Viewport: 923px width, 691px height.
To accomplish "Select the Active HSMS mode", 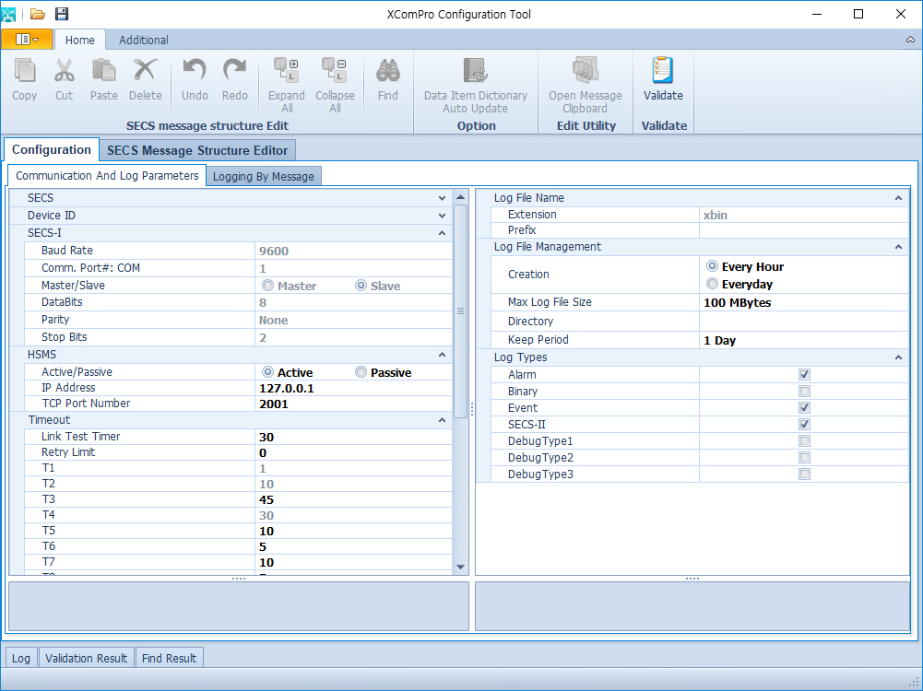I will coord(267,371).
